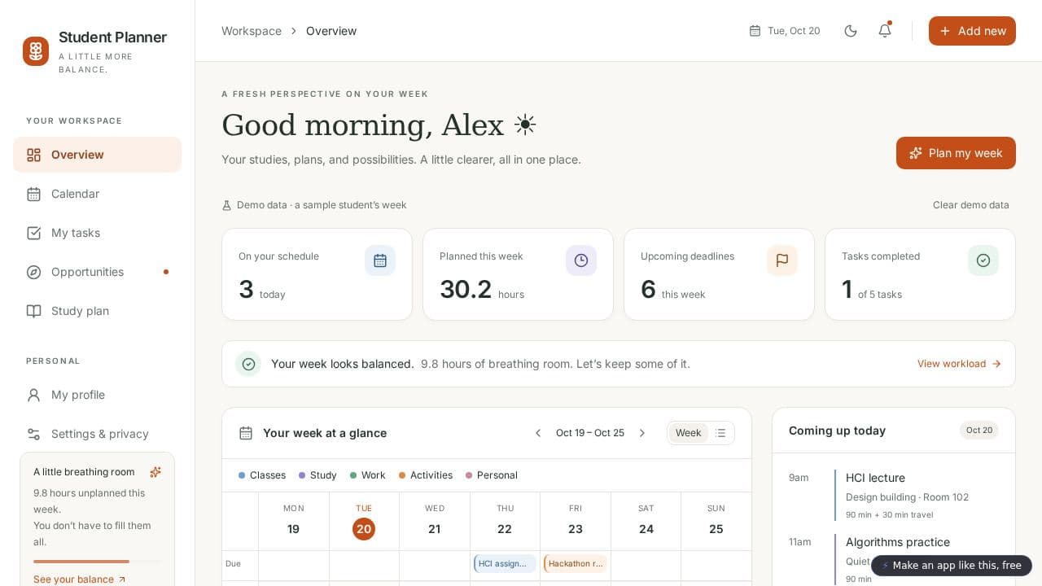This screenshot has height=586, width=1042.
Task: Click the 'Tue, Oct 20' date in the top bar
Action: point(785,31)
